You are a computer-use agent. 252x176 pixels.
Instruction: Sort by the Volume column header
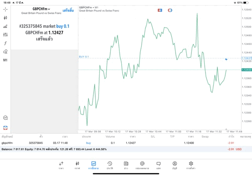click(x=110, y=137)
